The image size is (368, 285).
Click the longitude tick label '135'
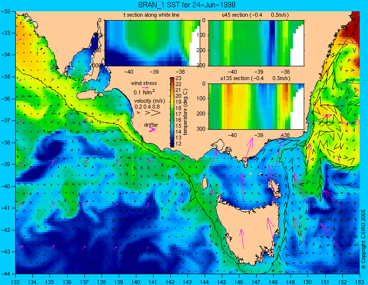(x=50, y=282)
